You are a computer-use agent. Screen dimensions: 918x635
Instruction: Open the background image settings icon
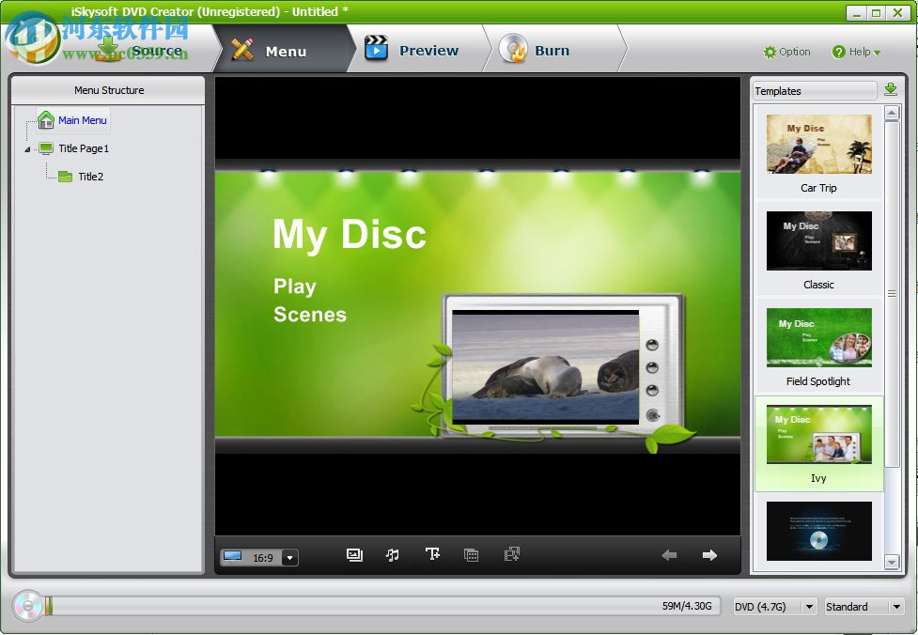354,554
